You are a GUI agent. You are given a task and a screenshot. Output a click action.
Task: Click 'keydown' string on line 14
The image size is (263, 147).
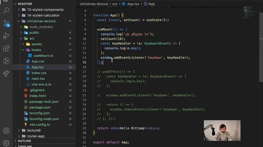click(x=155, y=58)
